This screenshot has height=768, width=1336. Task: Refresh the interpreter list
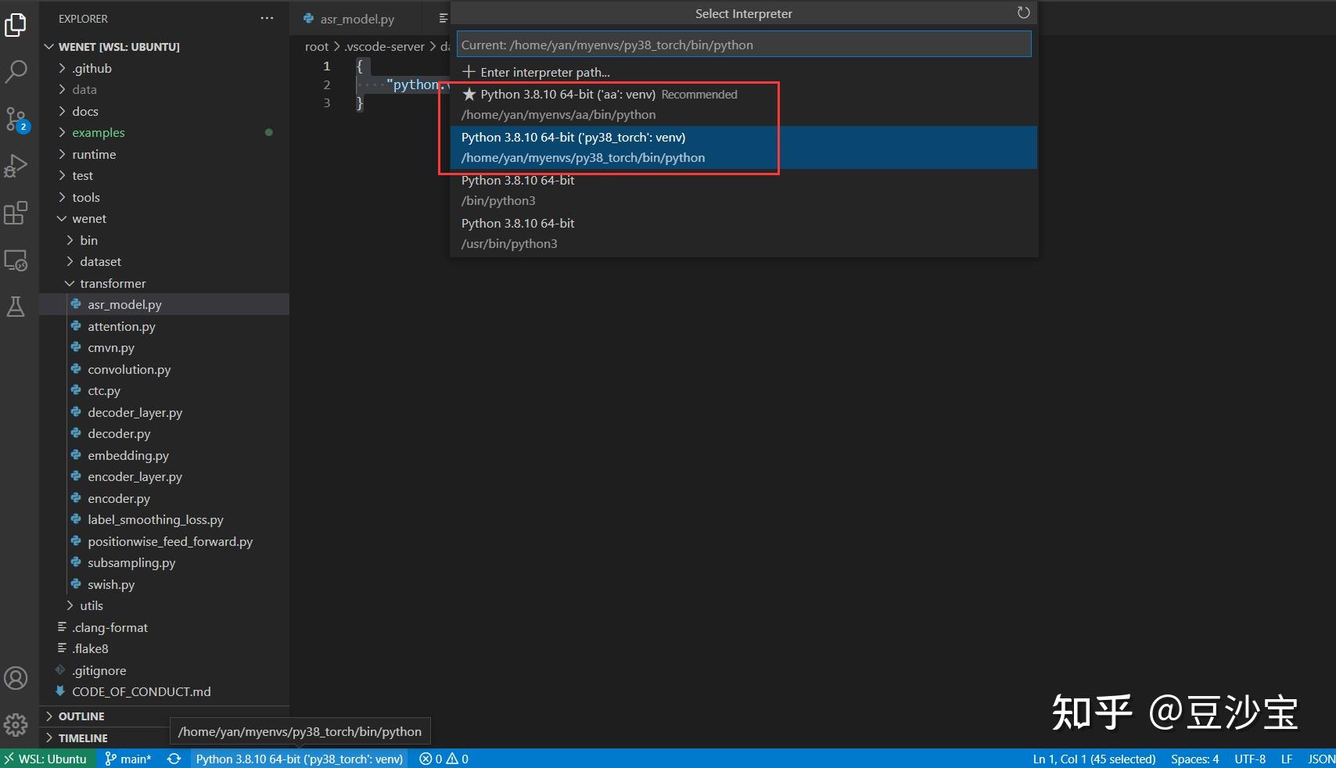click(x=1023, y=13)
